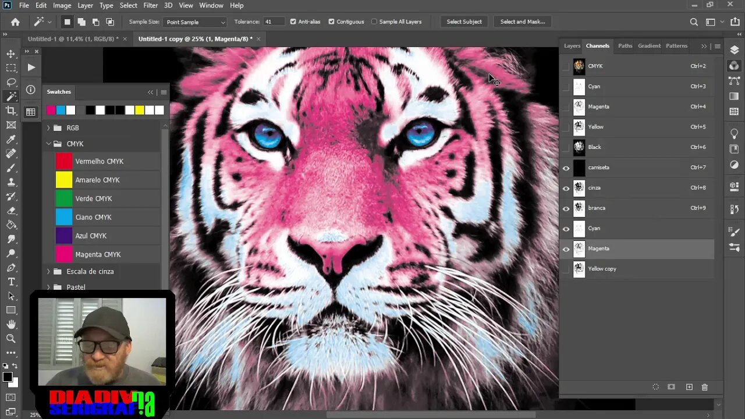Toggle visibility of spot Magenta channel
The height and width of the screenshot is (419, 745).
tap(566, 249)
